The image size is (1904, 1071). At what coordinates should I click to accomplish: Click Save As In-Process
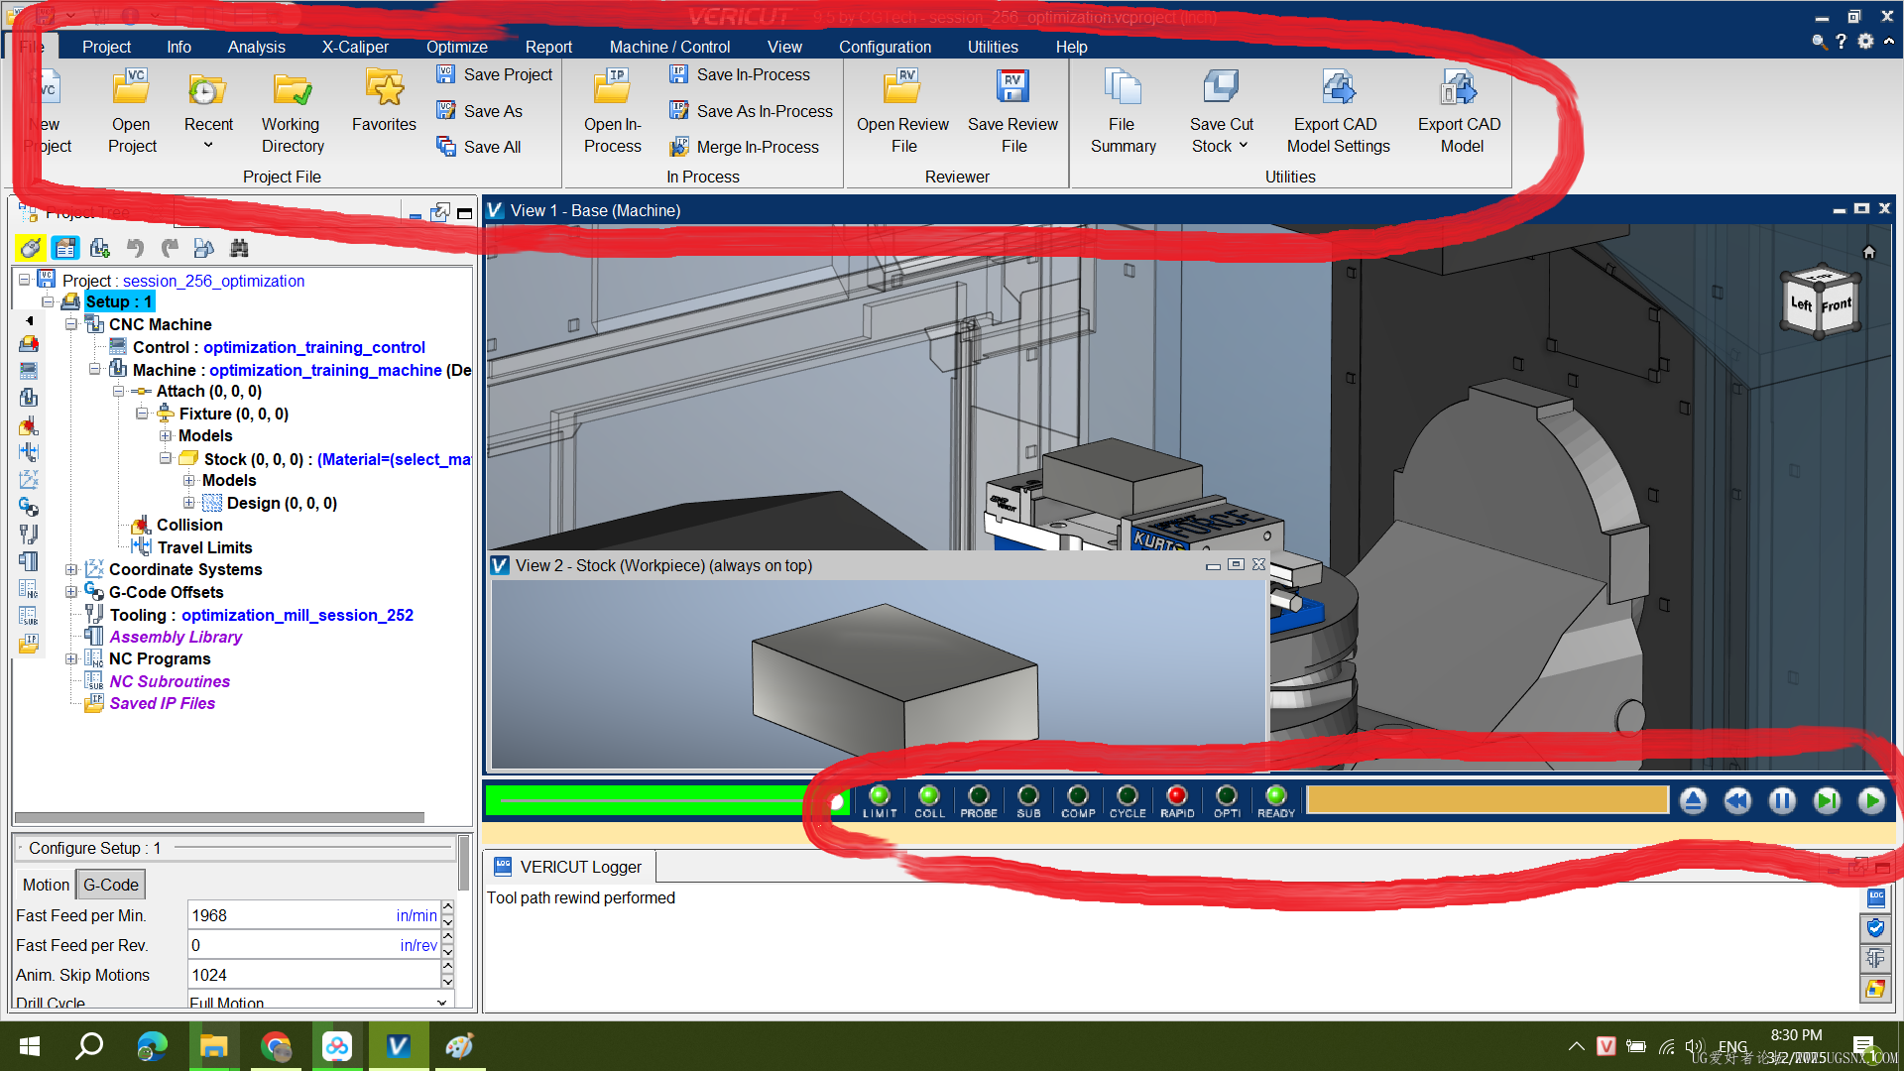(752, 111)
